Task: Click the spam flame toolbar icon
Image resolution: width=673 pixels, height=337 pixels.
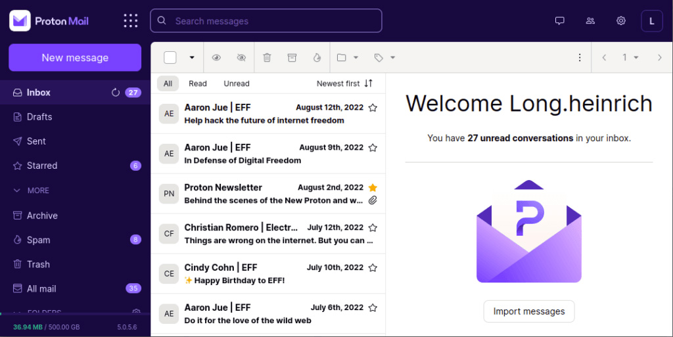Action: point(317,58)
